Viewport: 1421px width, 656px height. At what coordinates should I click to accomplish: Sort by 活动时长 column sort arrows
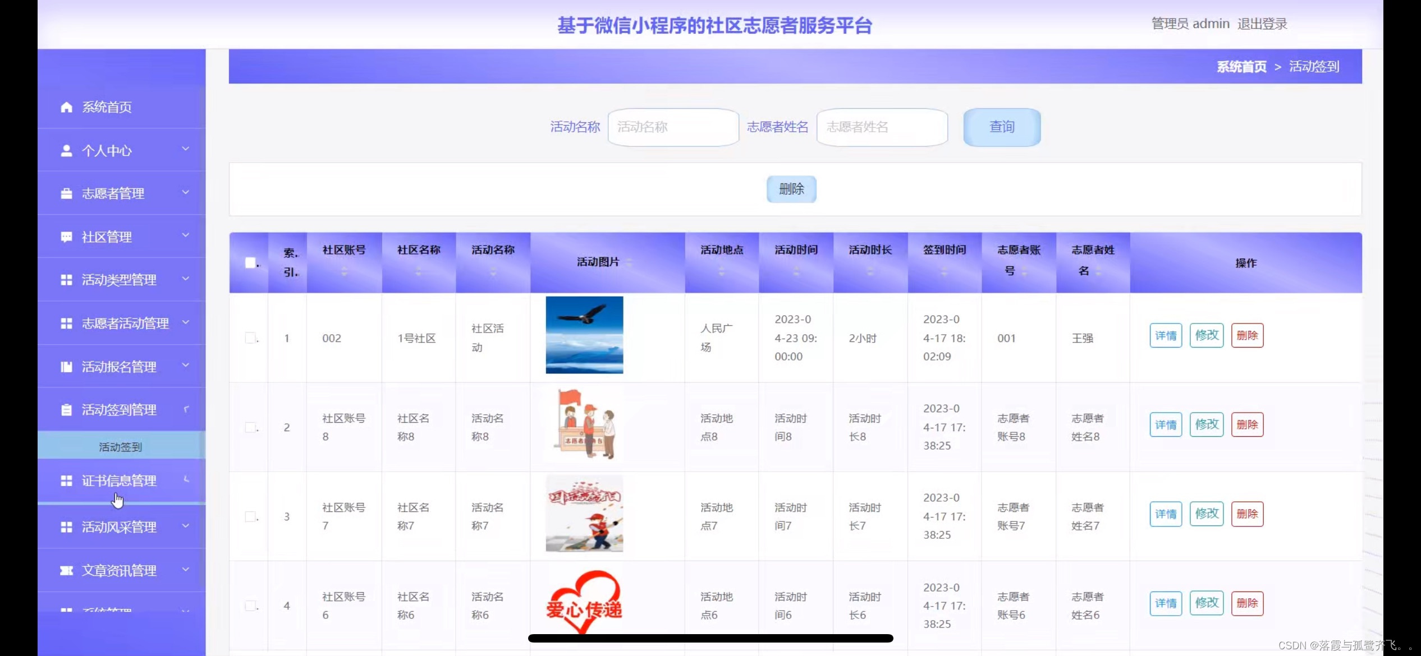[870, 271]
